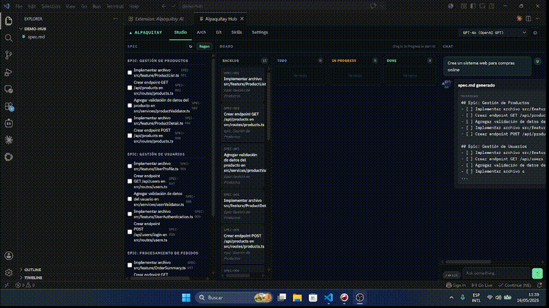The image size is (549, 308).
Task: Show hidden system tray icons
Action: click(452, 298)
